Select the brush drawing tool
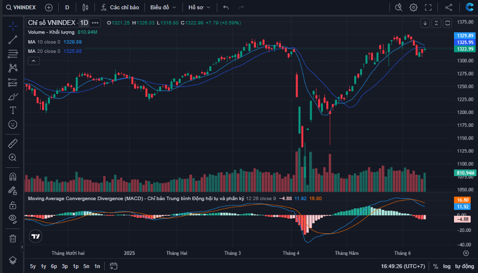Screen dimensions: 478x273 (x=13, y=96)
